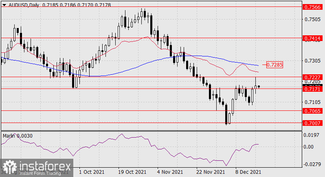Click the 0.7007 price level label
325x177 pixels.
[313, 123]
